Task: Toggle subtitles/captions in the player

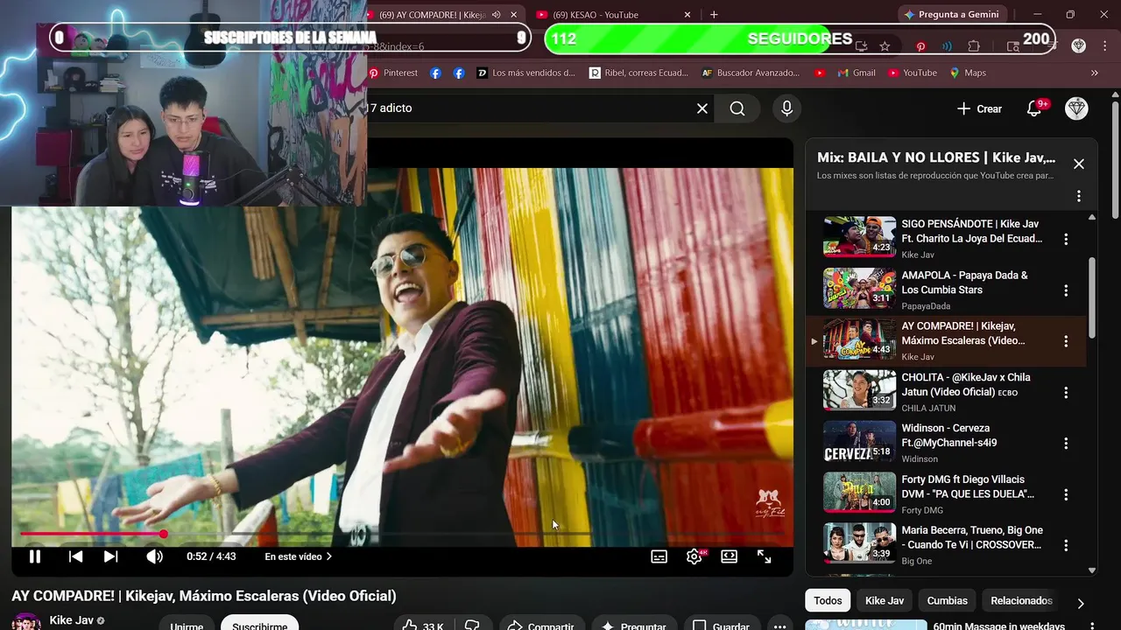Action: [x=659, y=556]
